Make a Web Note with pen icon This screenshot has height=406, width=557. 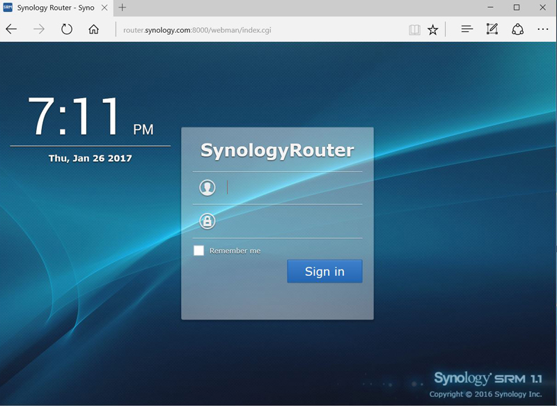tap(492, 29)
